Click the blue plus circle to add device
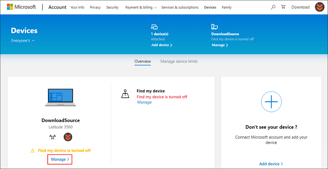 (x=271, y=101)
